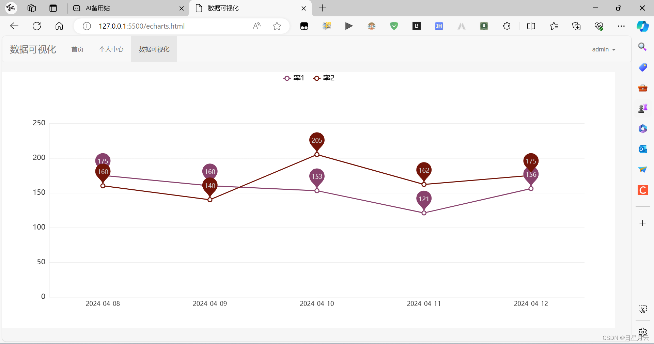Open sidebar Microsoft 365 icon
Image resolution: width=654 pixels, height=344 pixels.
click(x=643, y=129)
